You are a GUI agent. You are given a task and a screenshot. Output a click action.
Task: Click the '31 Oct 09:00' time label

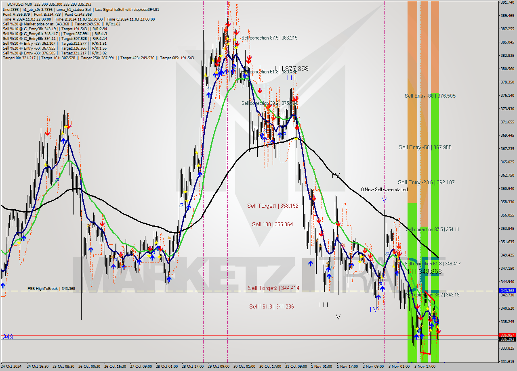click(296, 367)
